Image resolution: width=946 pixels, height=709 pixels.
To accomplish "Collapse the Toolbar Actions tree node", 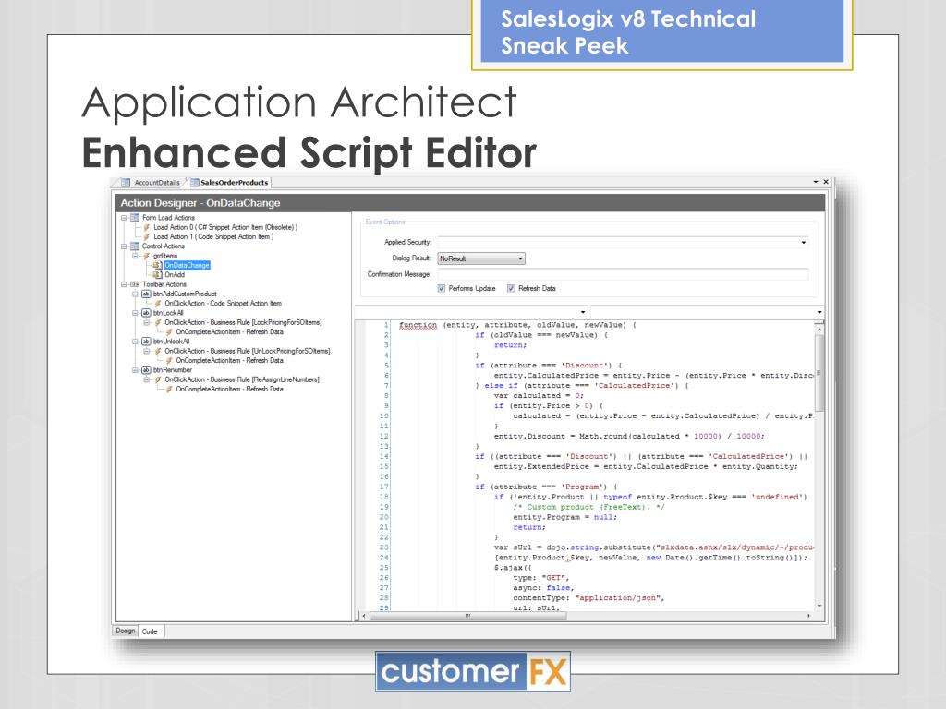I will (x=124, y=284).
